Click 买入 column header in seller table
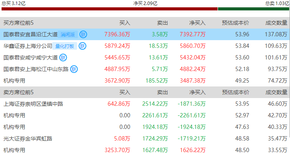290x154 pixels. tap(125, 92)
